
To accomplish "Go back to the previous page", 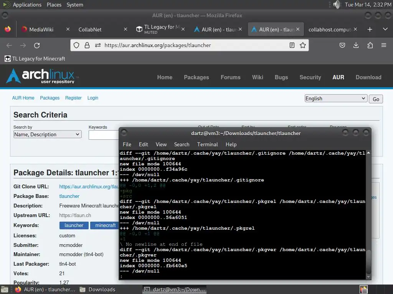I will tap(9, 45).
